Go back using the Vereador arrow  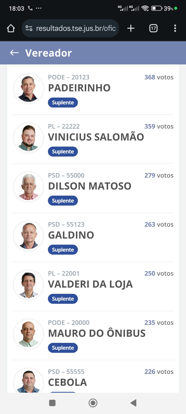(14, 53)
